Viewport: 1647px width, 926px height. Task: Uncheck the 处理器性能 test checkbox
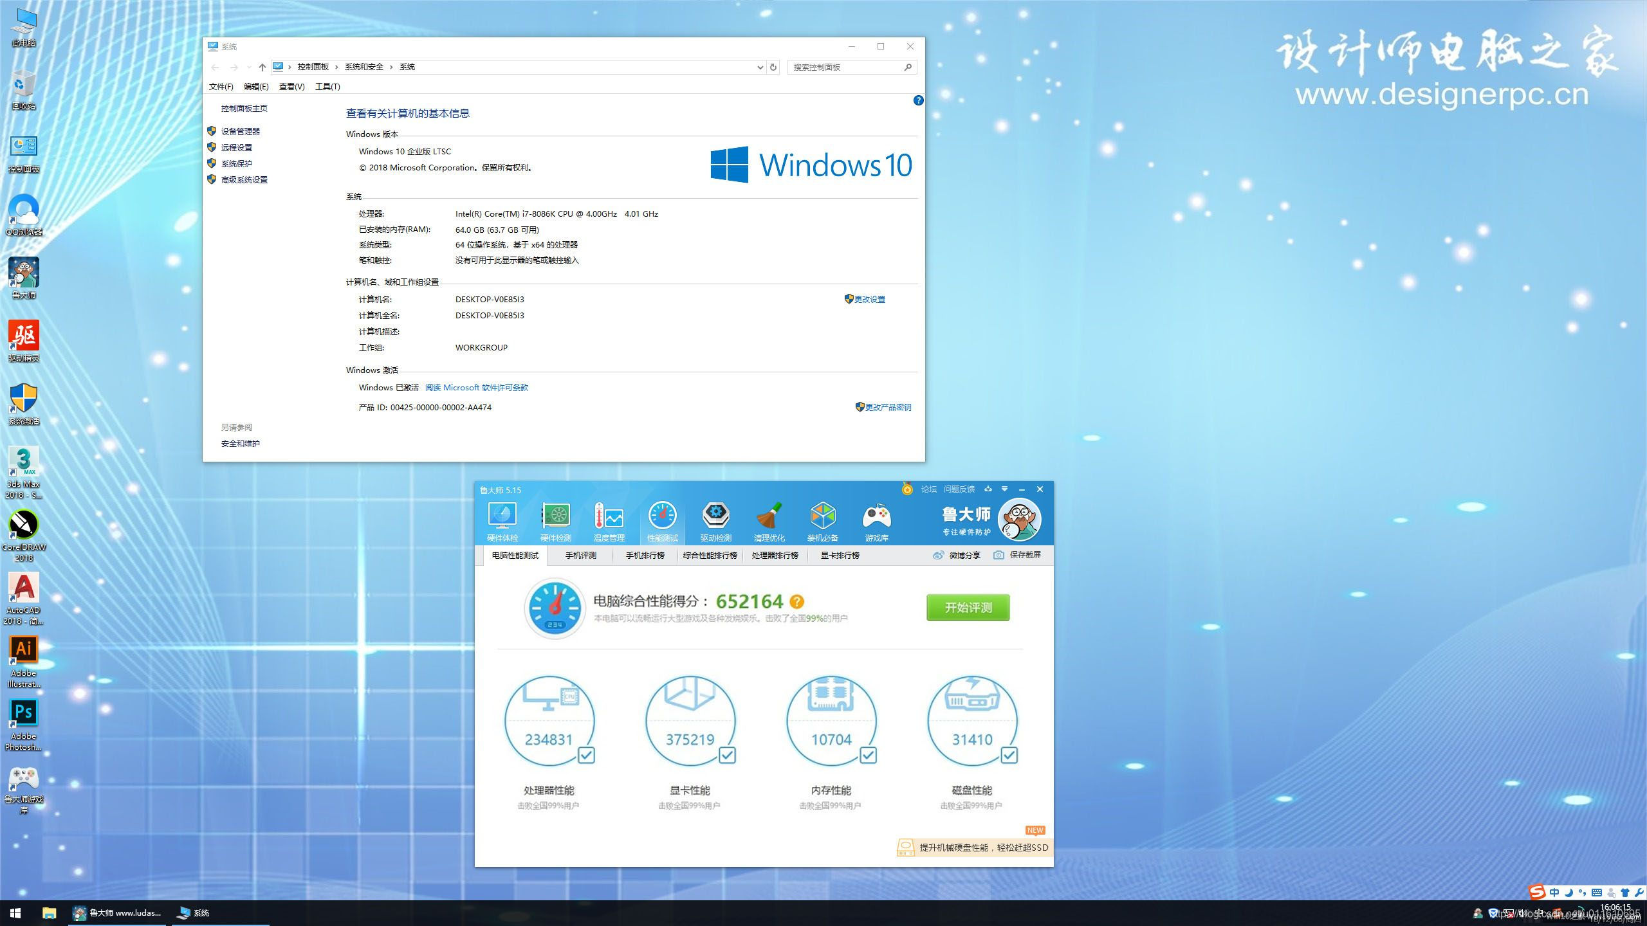(x=586, y=755)
